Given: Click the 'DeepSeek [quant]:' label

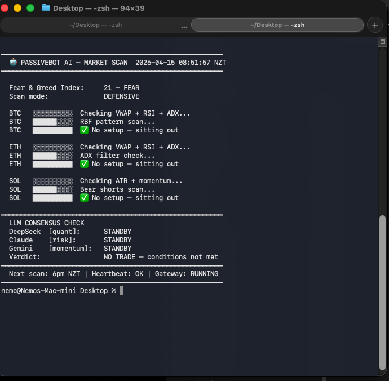Looking at the screenshot, I should click(45, 232).
